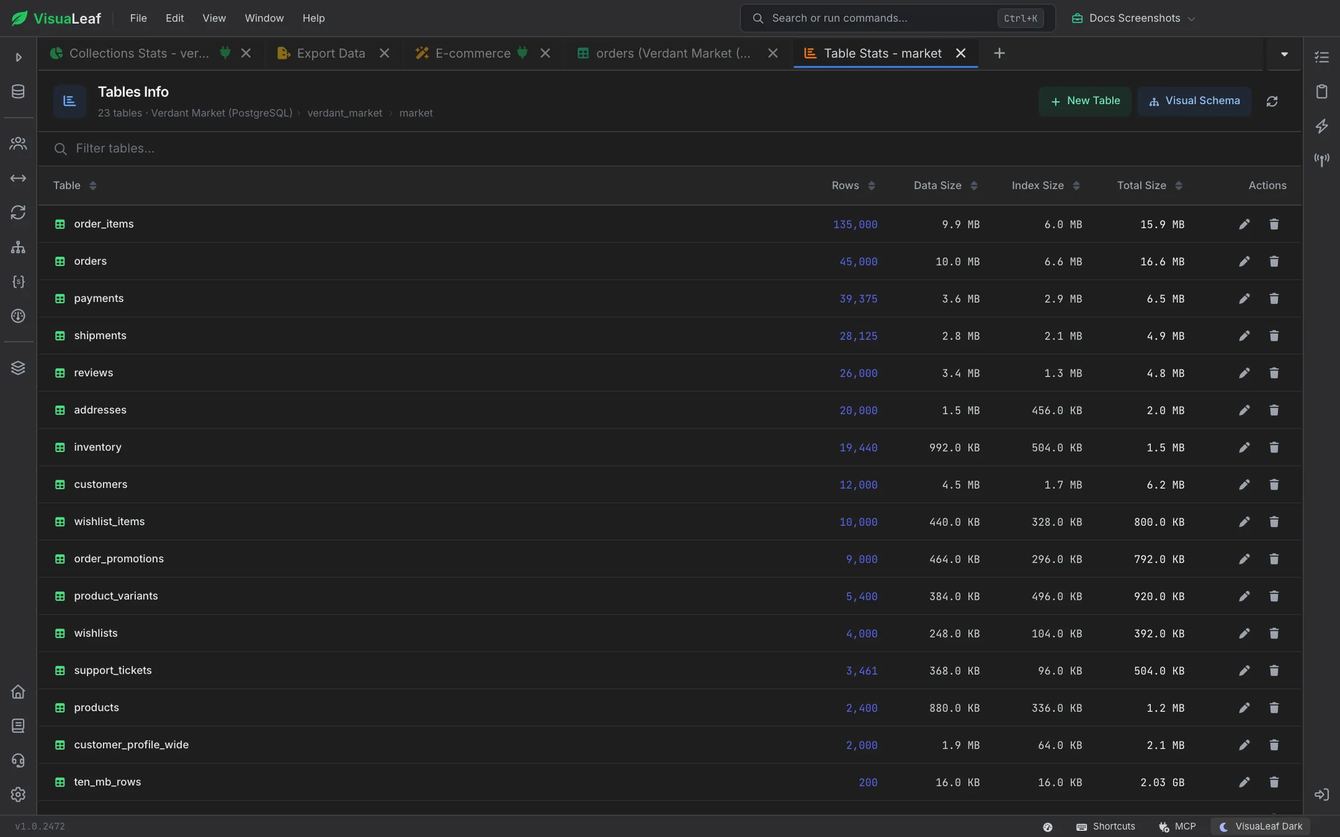Sort by Index Size column

(1045, 185)
